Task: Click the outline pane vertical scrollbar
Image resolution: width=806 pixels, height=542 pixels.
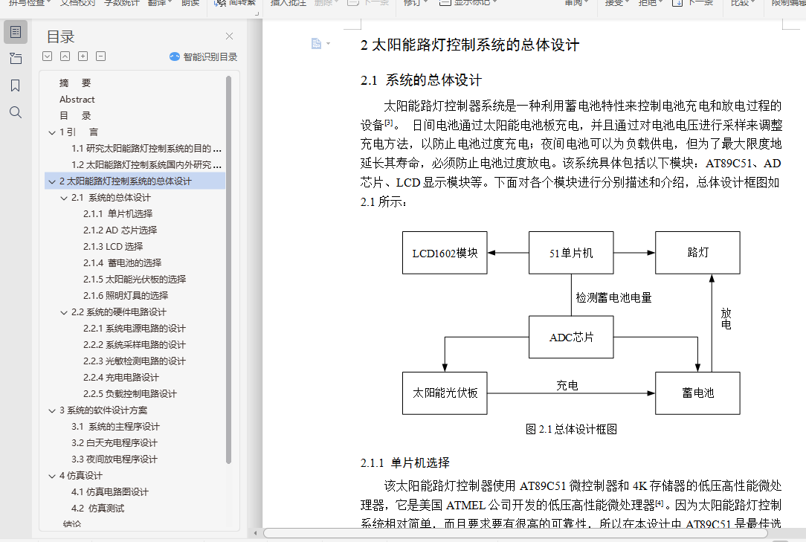Action: coord(228,269)
